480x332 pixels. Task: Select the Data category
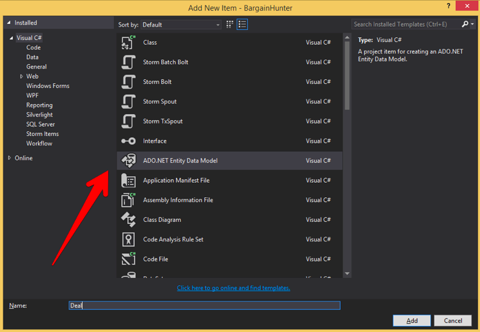[x=32, y=57]
